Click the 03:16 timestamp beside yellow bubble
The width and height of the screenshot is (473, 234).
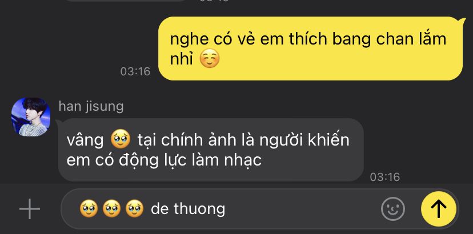coord(135,71)
